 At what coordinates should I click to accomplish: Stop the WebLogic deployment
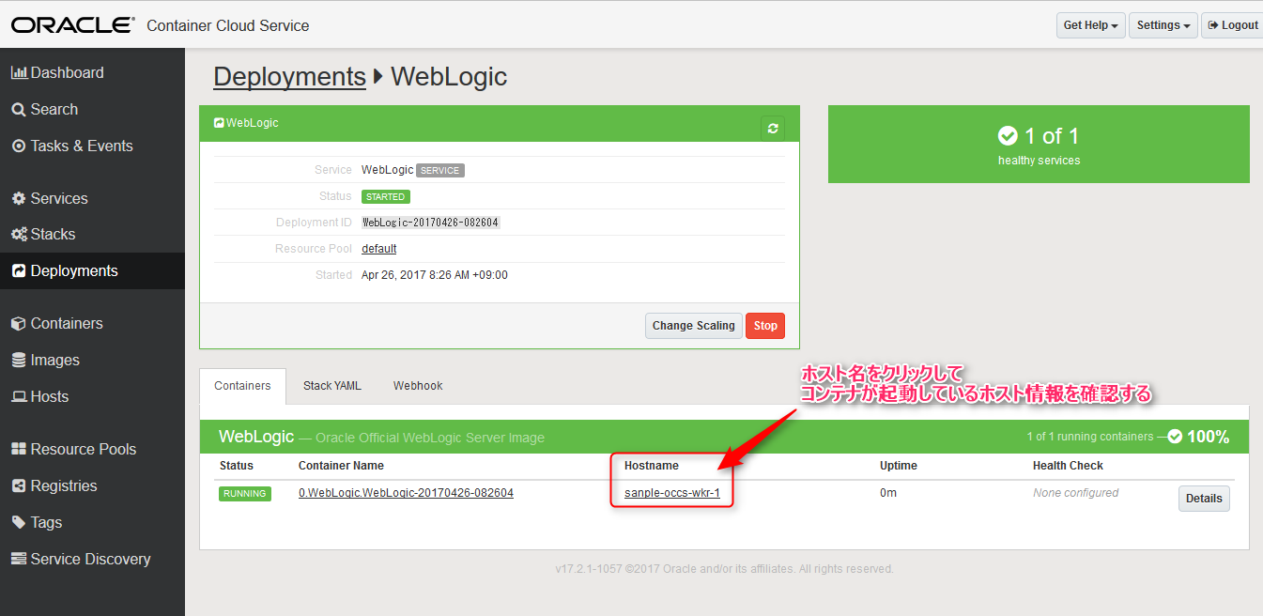pyautogui.click(x=765, y=326)
